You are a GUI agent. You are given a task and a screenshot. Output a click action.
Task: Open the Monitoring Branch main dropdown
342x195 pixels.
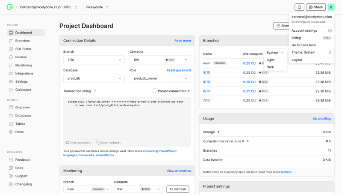coord(88,189)
